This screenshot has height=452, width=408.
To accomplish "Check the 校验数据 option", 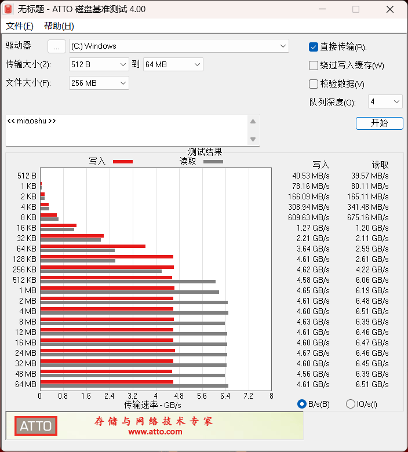I will [x=314, y=84].
